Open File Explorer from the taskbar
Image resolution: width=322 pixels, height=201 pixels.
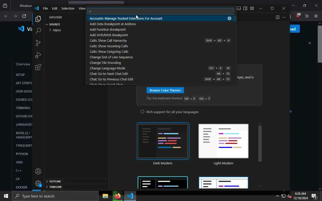tap(105, 196)
